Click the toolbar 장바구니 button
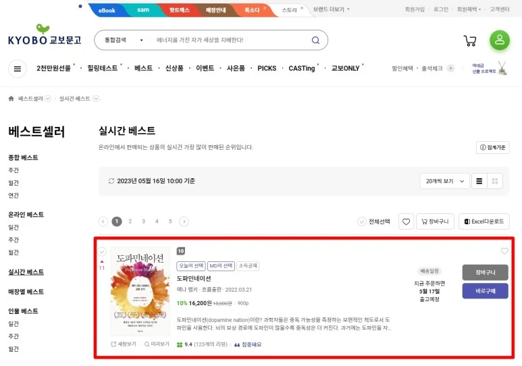 click(435, 221)
